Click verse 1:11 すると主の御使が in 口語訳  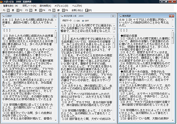(x=28, y=119)
